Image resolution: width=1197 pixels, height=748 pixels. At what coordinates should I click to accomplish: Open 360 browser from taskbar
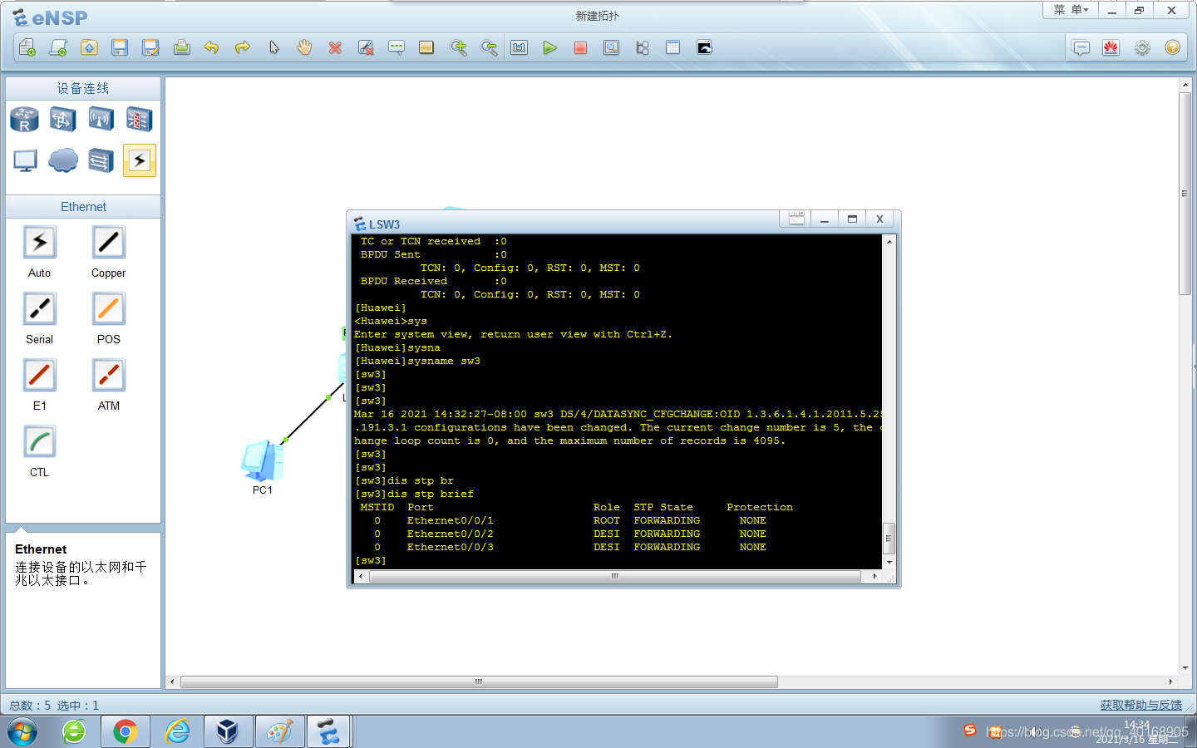[74, 731]
